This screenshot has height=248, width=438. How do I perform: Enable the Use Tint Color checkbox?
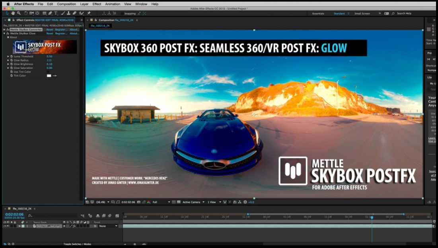pyautogui.click(x=48, y=72)
